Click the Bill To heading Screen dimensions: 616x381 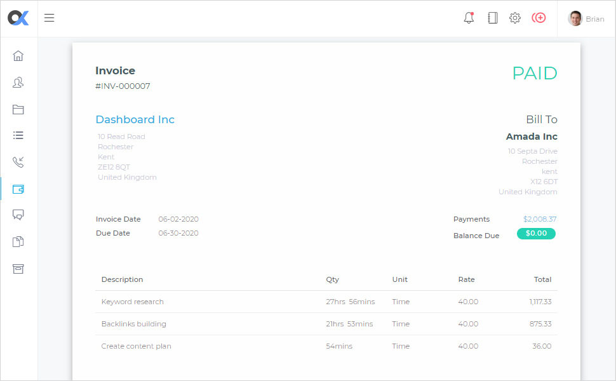click(x=542, y=119)
